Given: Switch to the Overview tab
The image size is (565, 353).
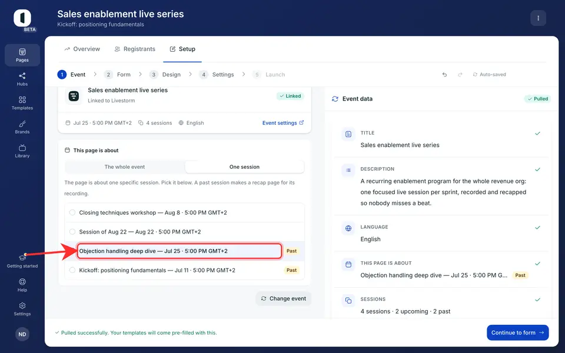Looking at the screenshot, I should pos(82,49).
